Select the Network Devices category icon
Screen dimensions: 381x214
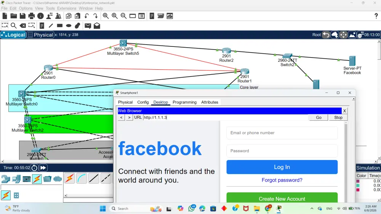click(6, 179)
